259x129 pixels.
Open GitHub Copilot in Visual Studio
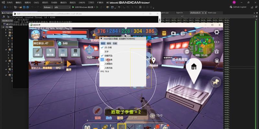click(x=238, y=7)
